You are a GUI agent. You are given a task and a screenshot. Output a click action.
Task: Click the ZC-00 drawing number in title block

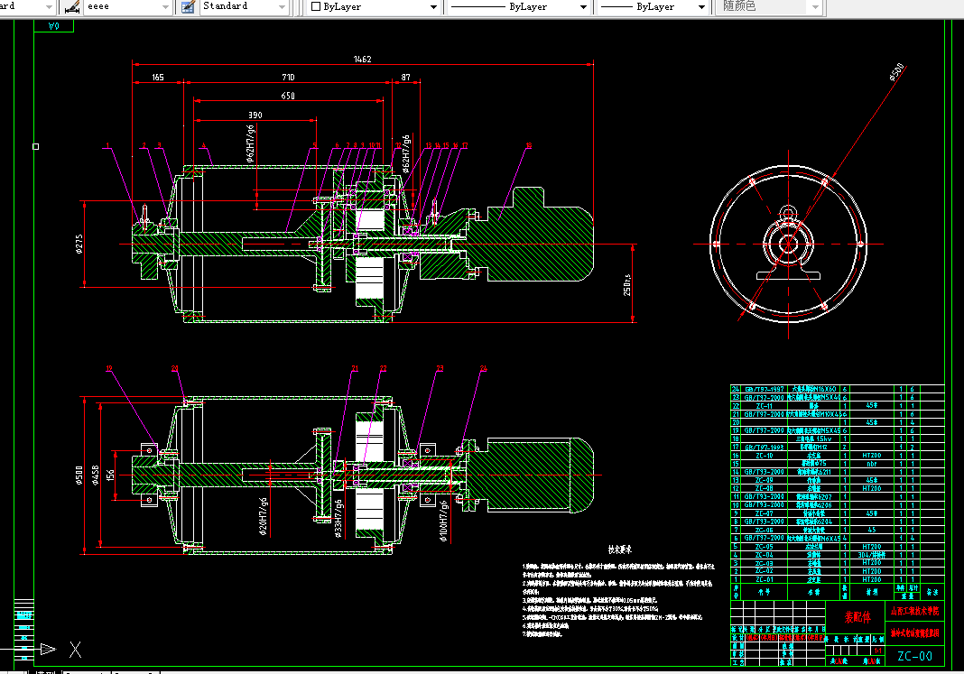(913, 656)
